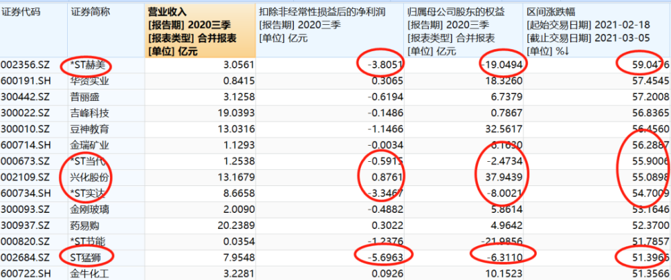Image resolution: width=671 pixels, height=280 pixels.
Task: Select net profit cell -1.1466
Action: 384,130
